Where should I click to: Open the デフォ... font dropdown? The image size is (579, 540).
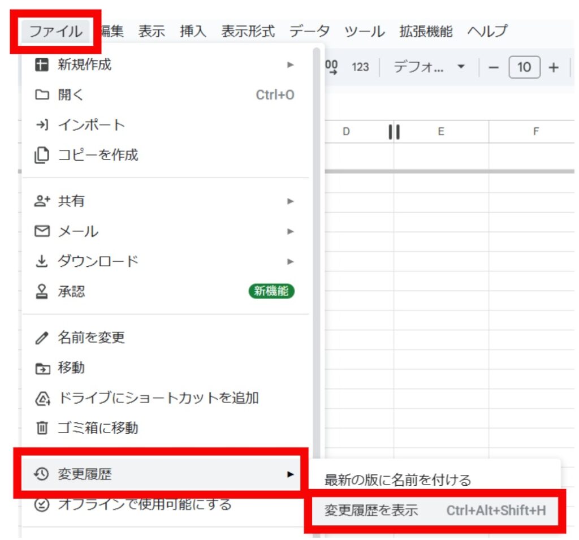coord(429,67)
